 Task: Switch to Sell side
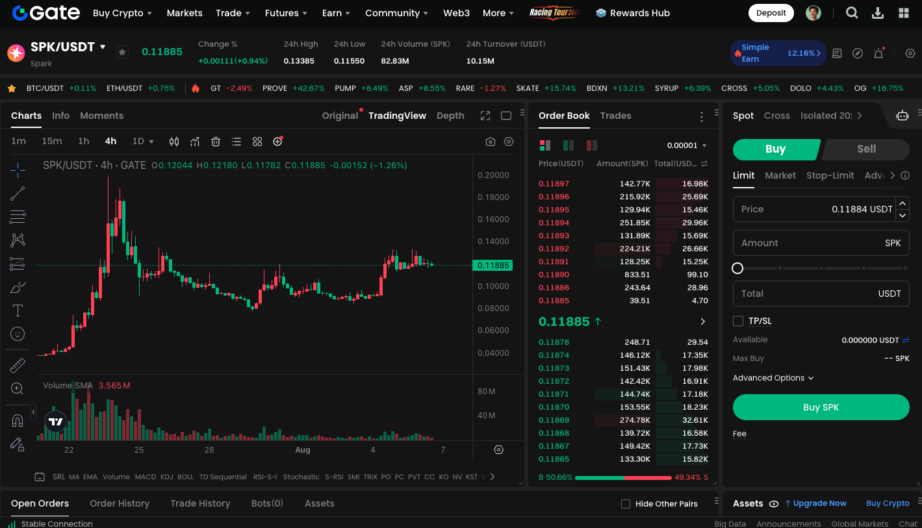tap(865, 149)
